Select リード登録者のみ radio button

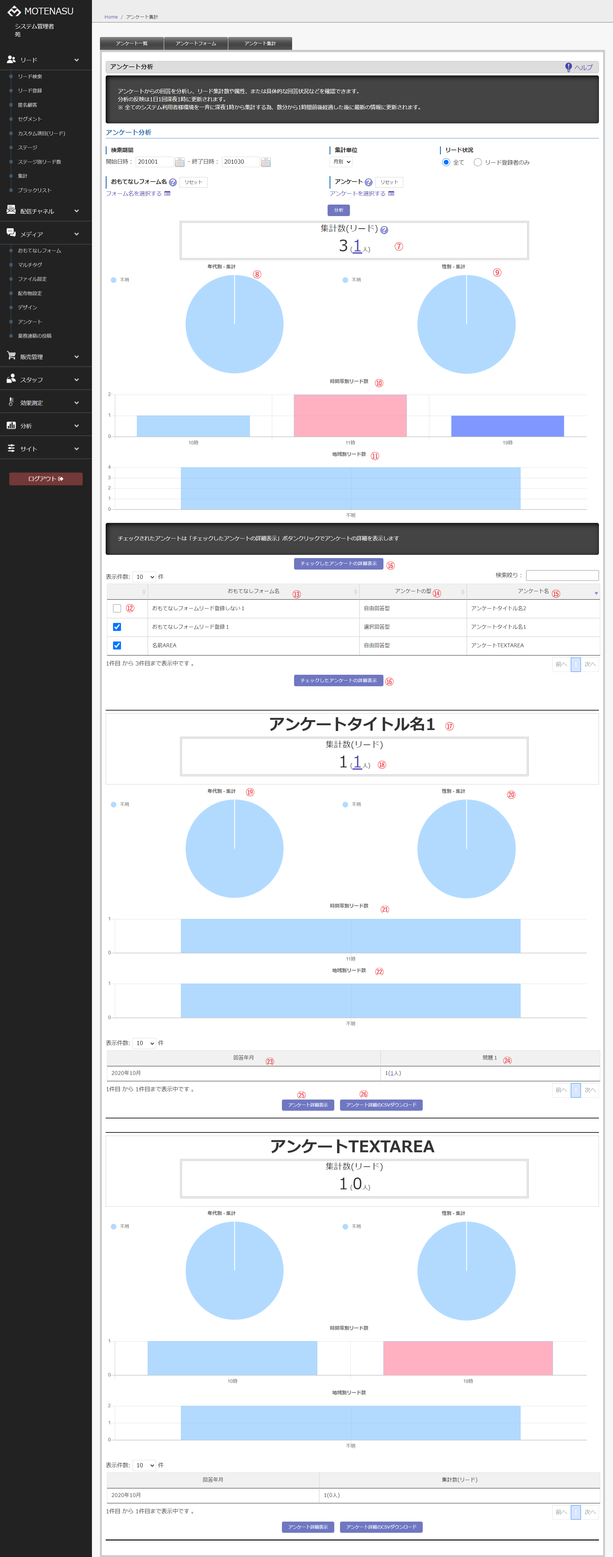pos(478,162)
